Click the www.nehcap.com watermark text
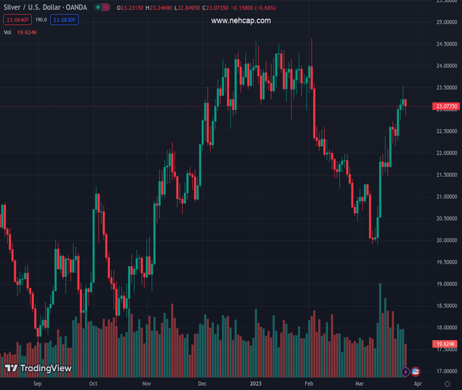Viewport: 462px width, 390px height. [241, 21]
